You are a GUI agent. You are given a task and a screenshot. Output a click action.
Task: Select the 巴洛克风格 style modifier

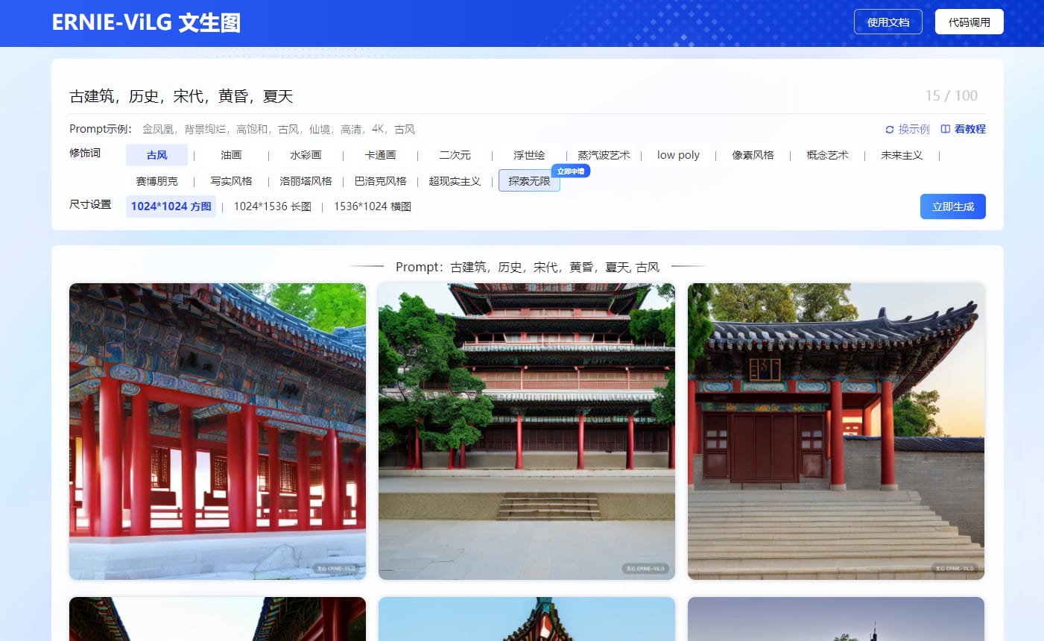380,181
